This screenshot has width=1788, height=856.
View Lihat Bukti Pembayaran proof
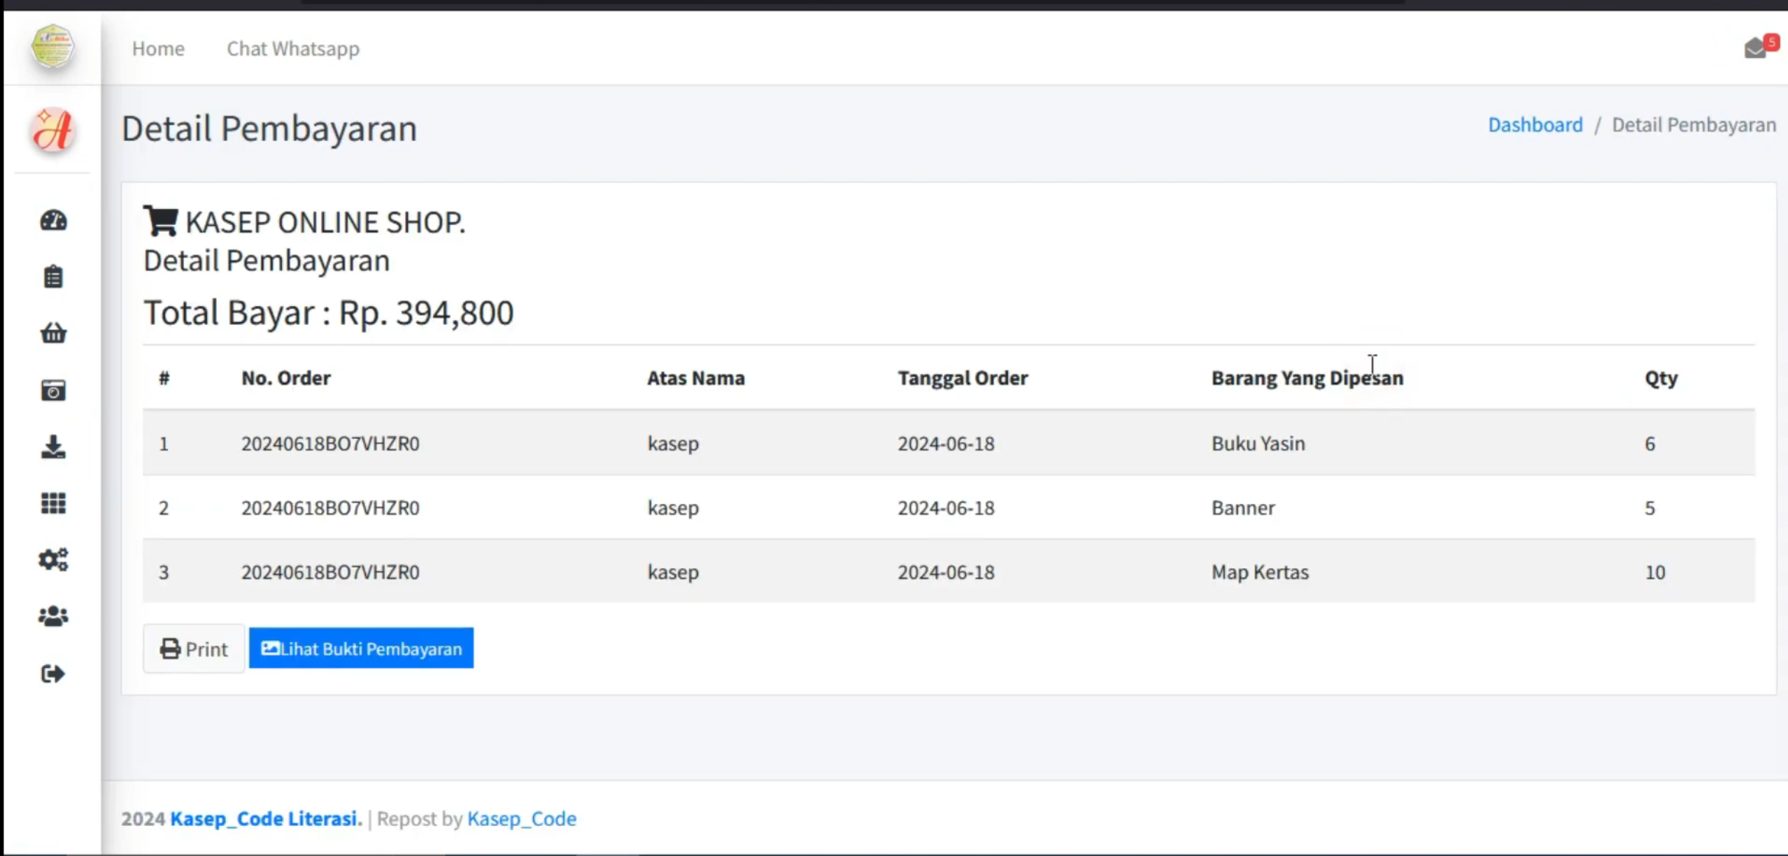tap(361, 648)
